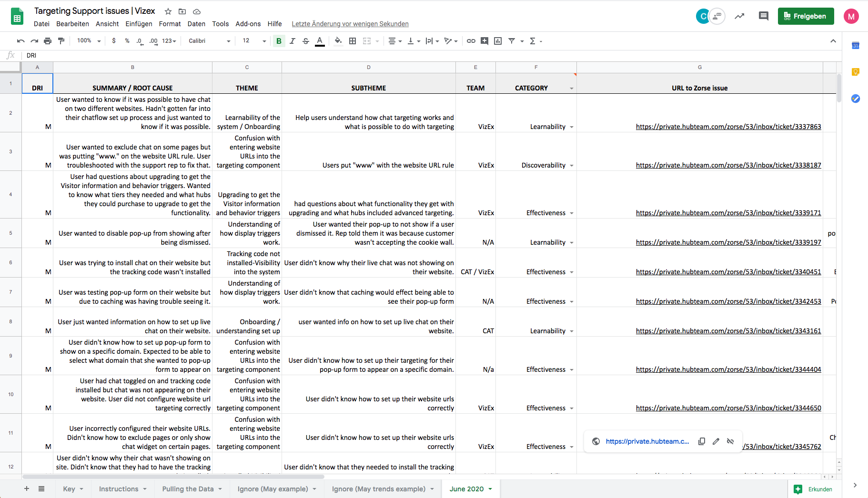Open the fill color picker
The width and height of the screenshot is (868, 498).
click(338, 41)
